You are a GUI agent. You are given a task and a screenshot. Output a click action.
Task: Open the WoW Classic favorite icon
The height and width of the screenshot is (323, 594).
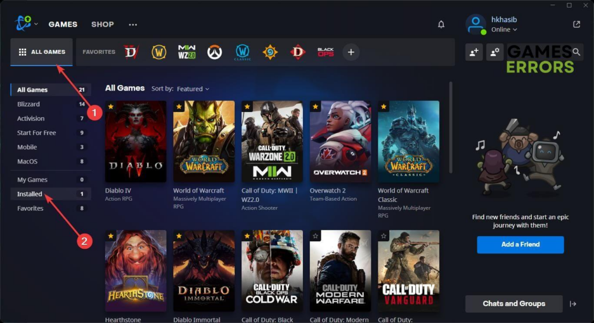click(242, 52)
